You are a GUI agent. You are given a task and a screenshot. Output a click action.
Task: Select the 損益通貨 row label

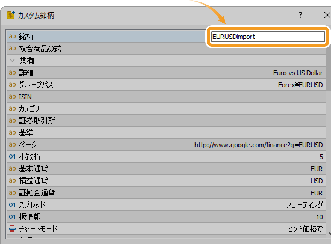33,181
